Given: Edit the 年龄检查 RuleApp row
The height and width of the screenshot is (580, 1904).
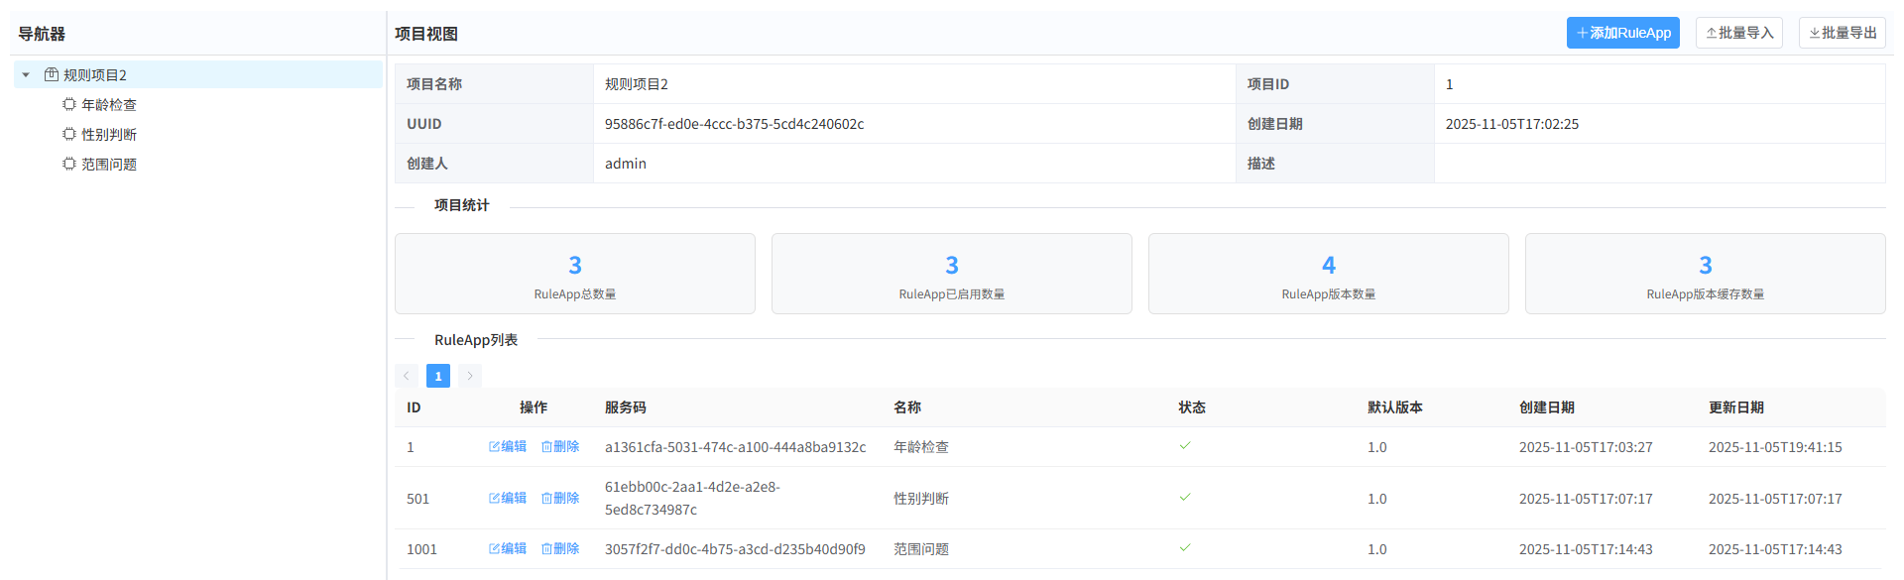Looking at the screenshot, I should click(508, 447).
